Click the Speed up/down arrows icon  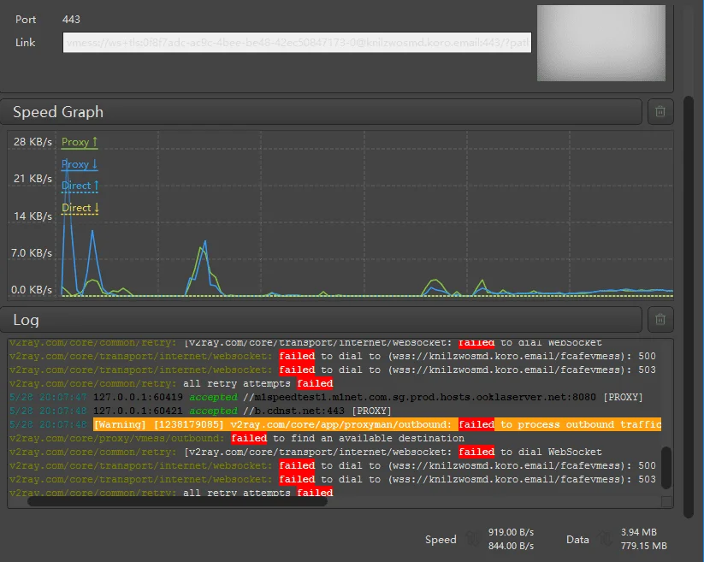tap(472, 538)
